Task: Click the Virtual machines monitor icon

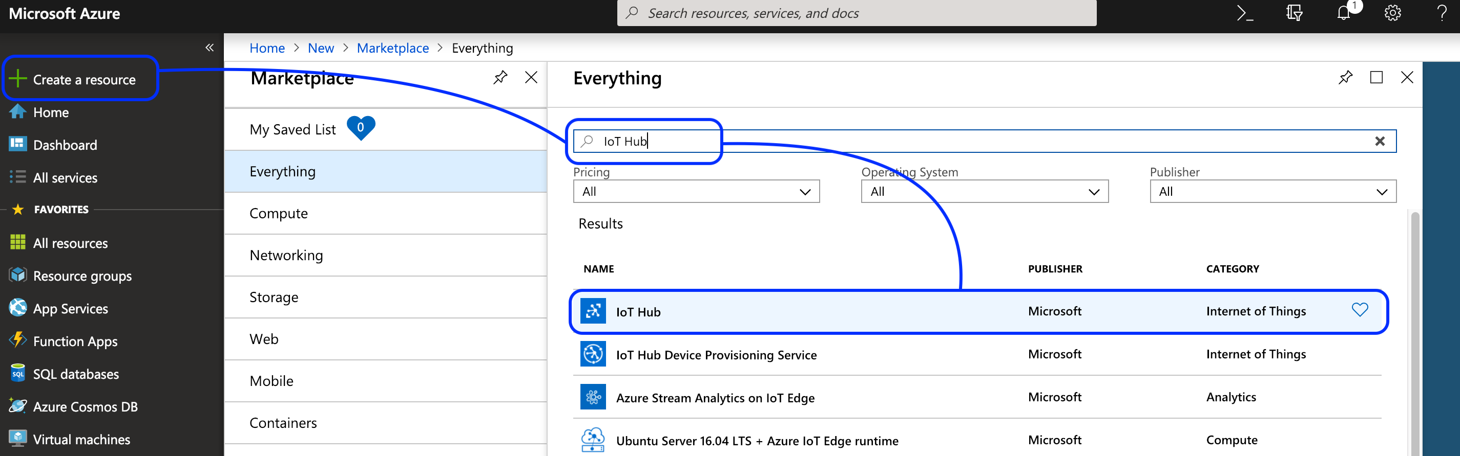Action: click(17, 439)
